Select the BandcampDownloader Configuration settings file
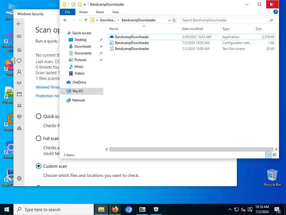286x215 pixels. coord(192,43)
